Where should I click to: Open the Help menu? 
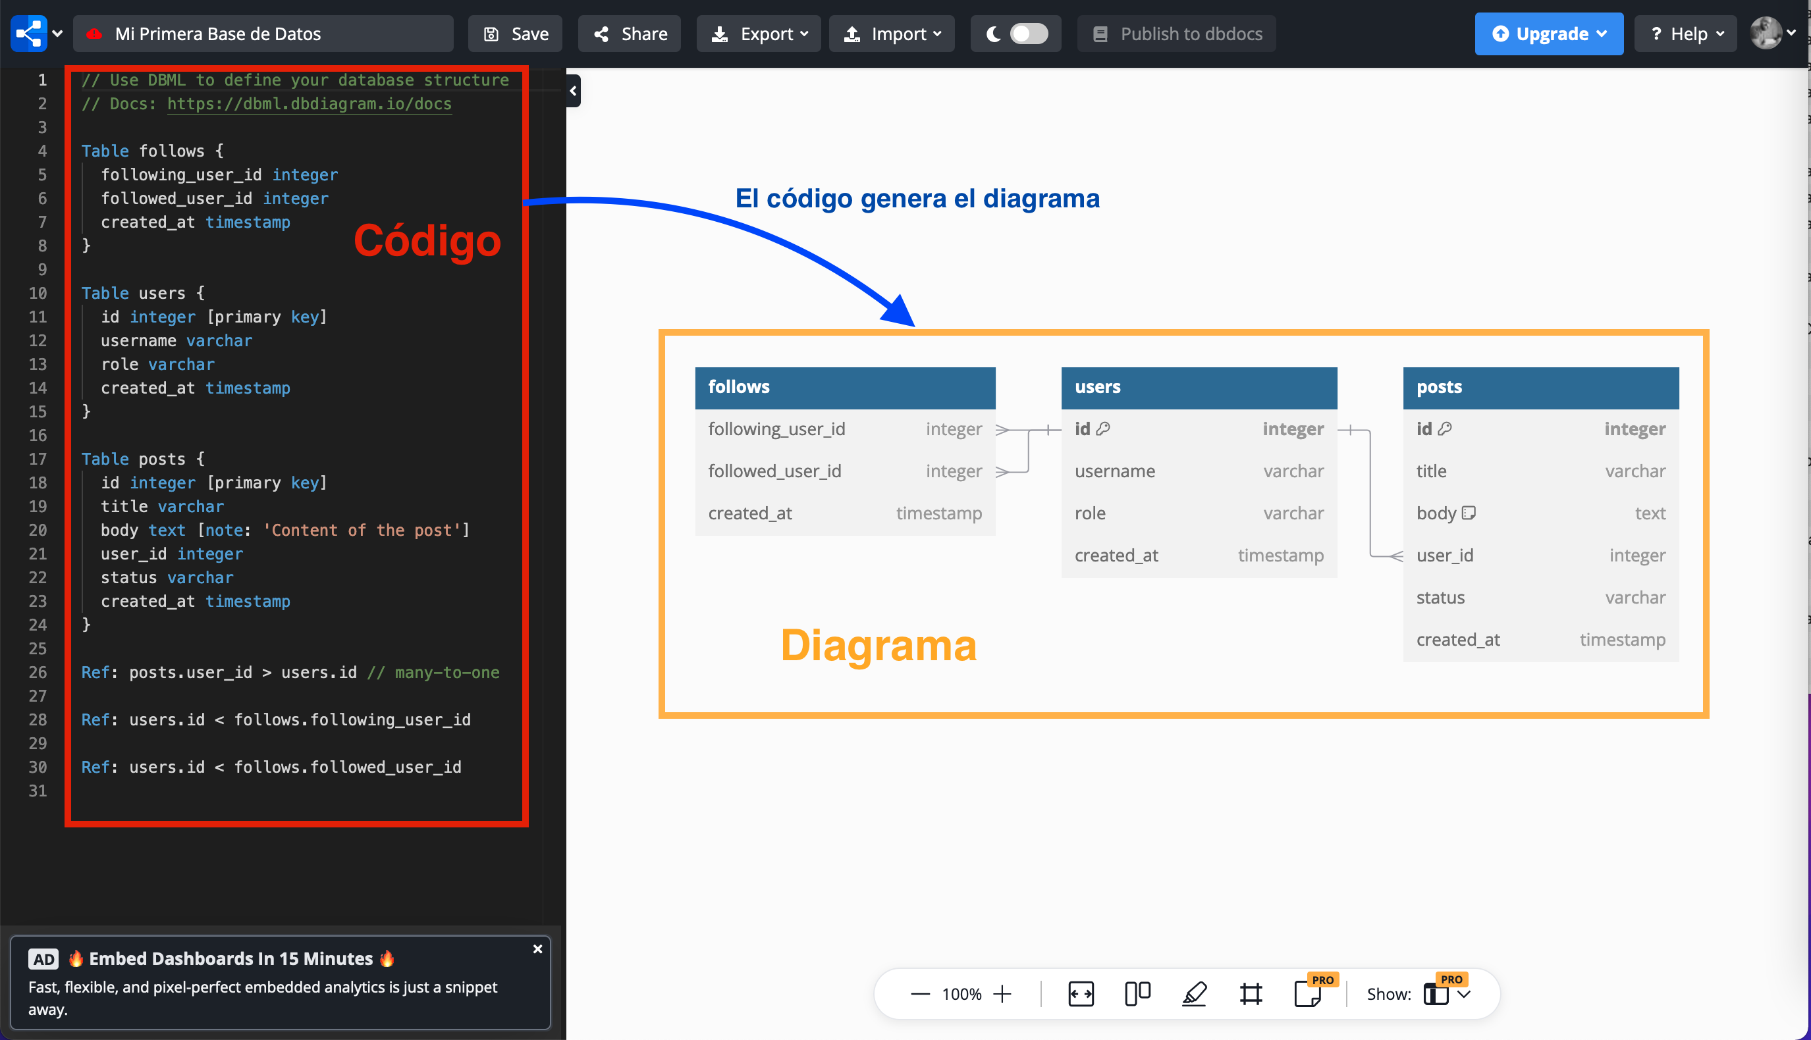click(1685, 33)
